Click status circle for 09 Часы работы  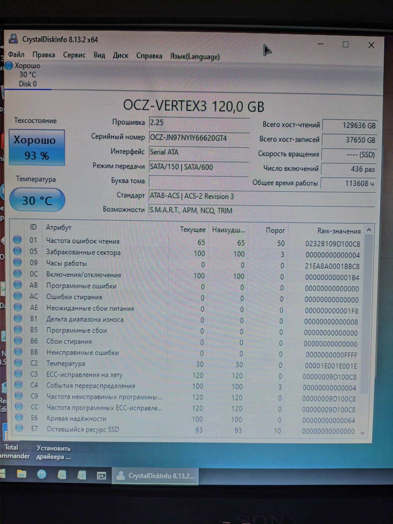[x=17, y=262]
